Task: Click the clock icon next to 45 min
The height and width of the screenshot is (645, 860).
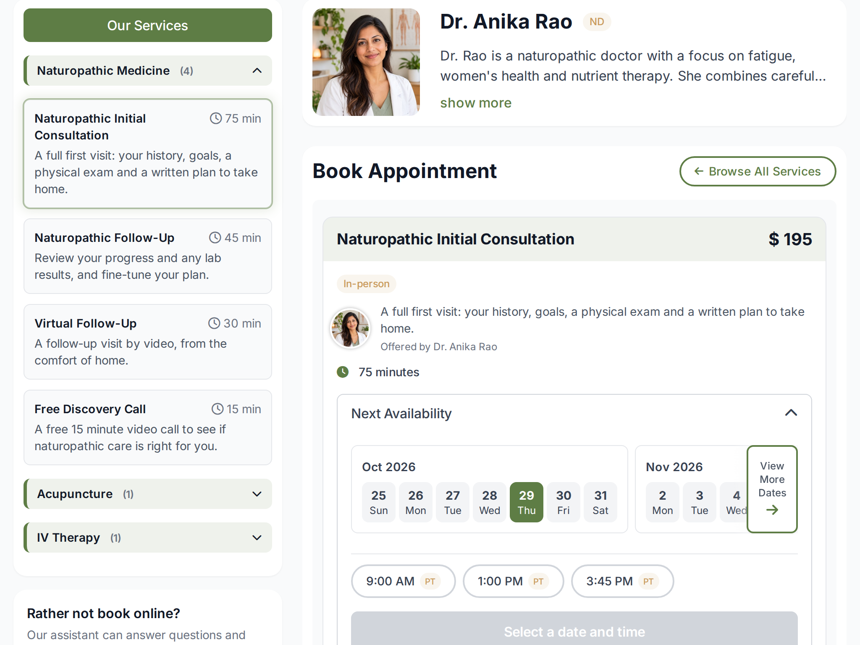Action: [x=215, y=238]
